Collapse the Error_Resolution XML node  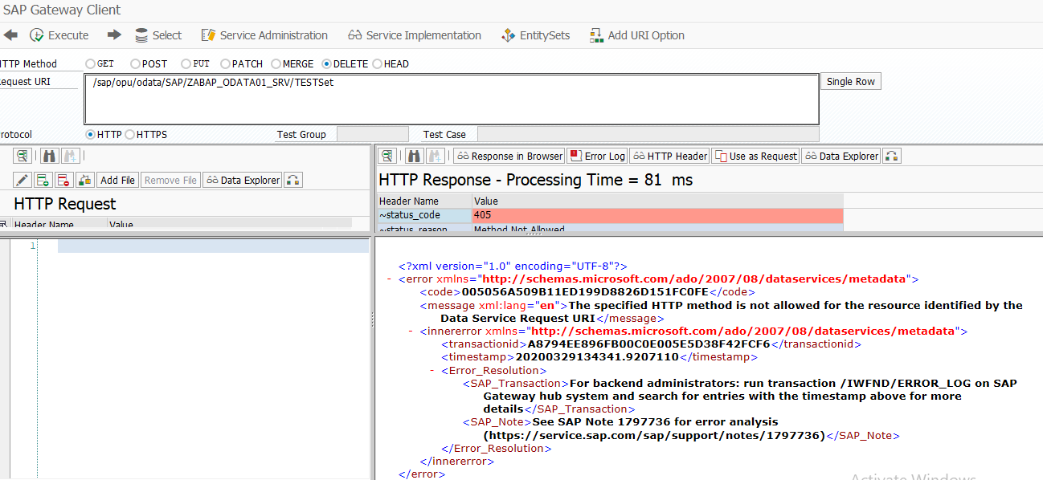(432, 371)
